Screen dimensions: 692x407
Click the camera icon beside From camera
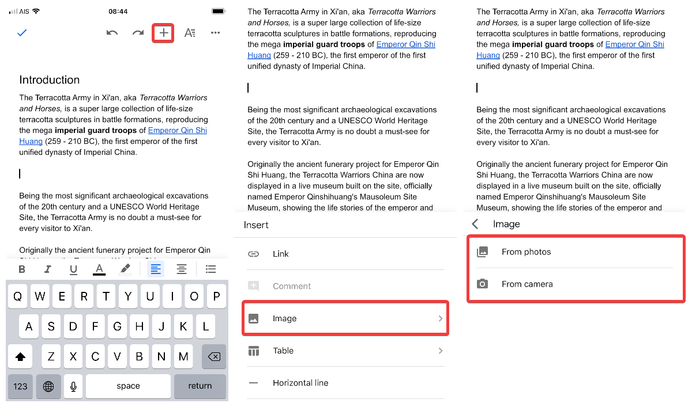pos(483,284)
